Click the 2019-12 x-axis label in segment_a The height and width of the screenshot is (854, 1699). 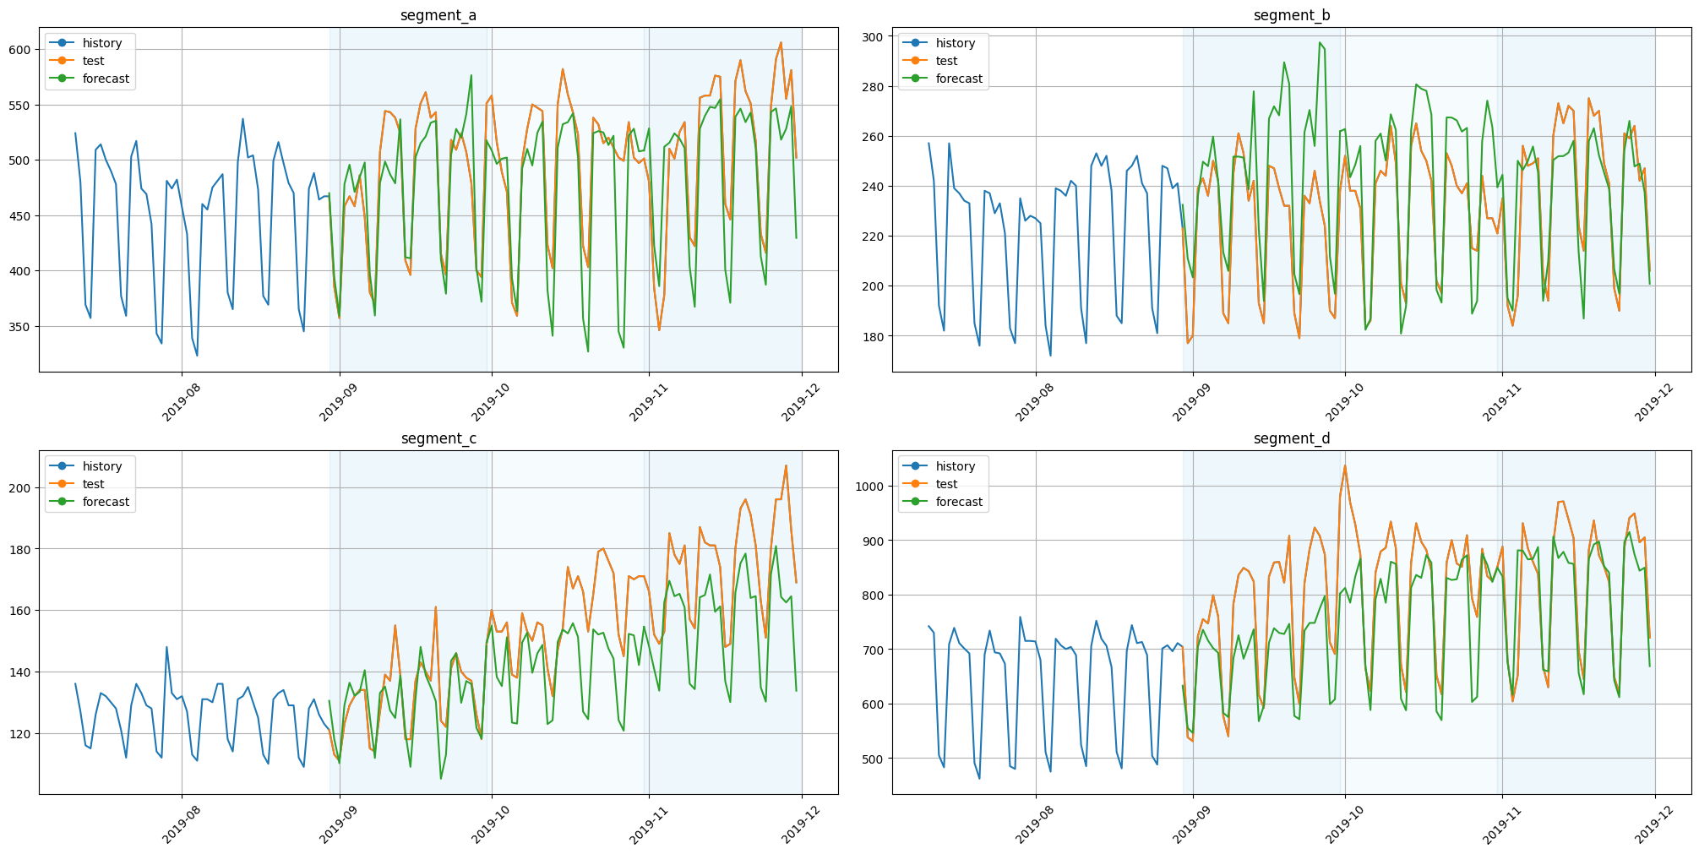[x=802, y=400]
